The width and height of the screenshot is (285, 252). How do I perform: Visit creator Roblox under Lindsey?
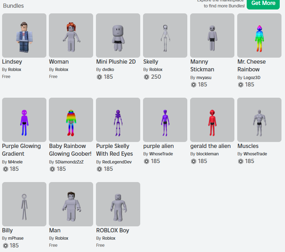15,70
